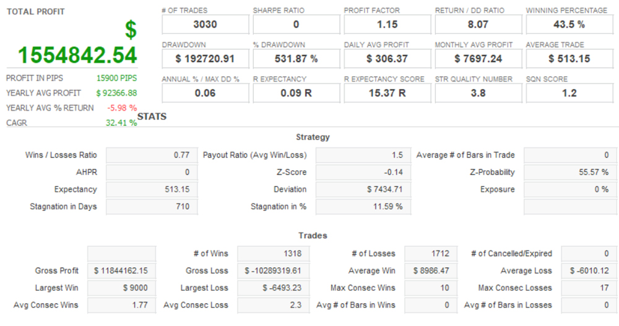619x326 pixels.
Task: Click the Return / DD Ratio value
Action: tap(478, 25)
